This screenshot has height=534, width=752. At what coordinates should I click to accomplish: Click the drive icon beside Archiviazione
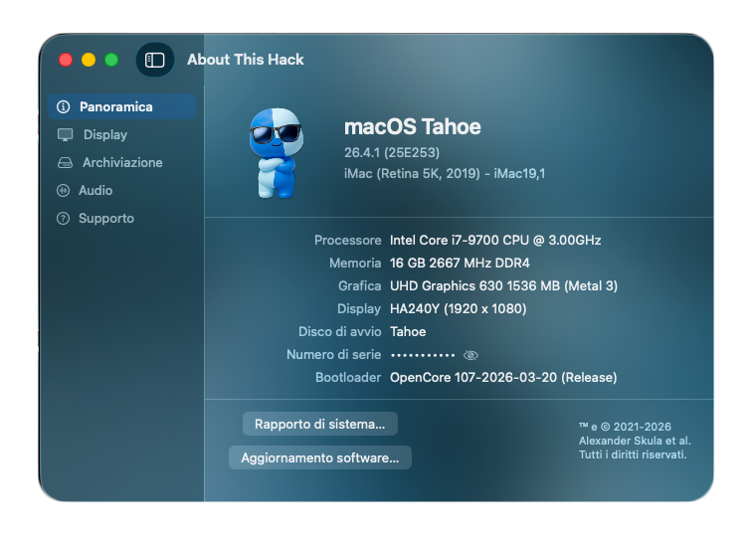coord(65,163)
